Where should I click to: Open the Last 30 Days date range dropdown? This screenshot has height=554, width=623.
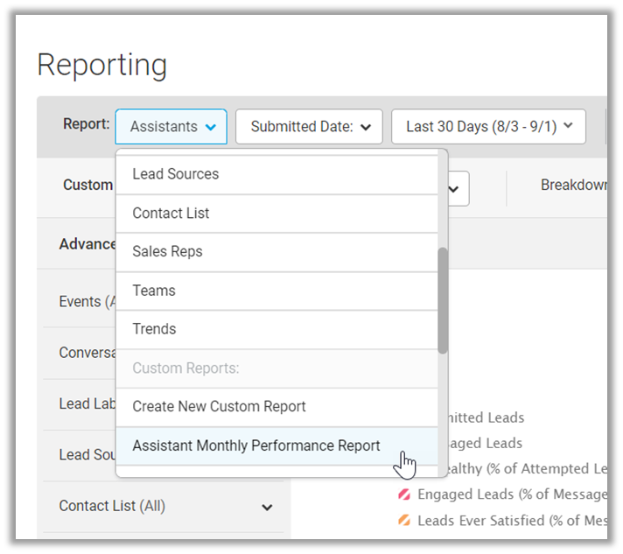click(x=487, y=127)
